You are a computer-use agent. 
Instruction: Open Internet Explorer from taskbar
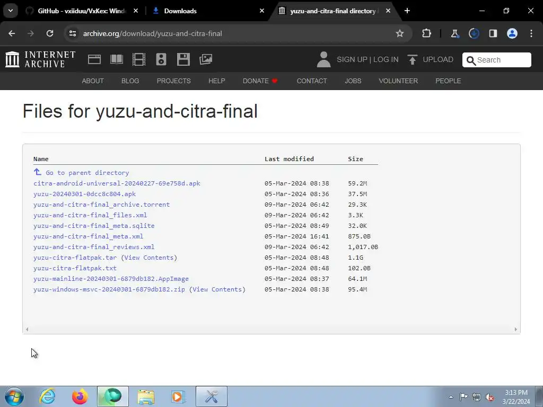pos(47,396)
